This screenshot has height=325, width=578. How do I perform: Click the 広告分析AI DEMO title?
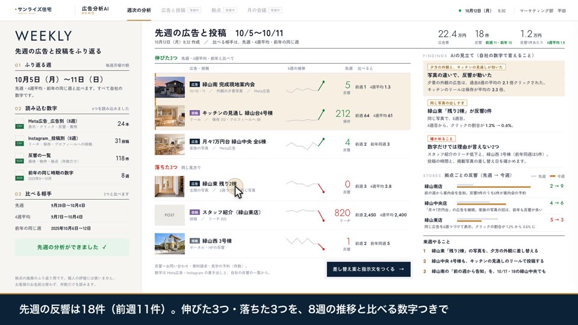click(95, 10)
